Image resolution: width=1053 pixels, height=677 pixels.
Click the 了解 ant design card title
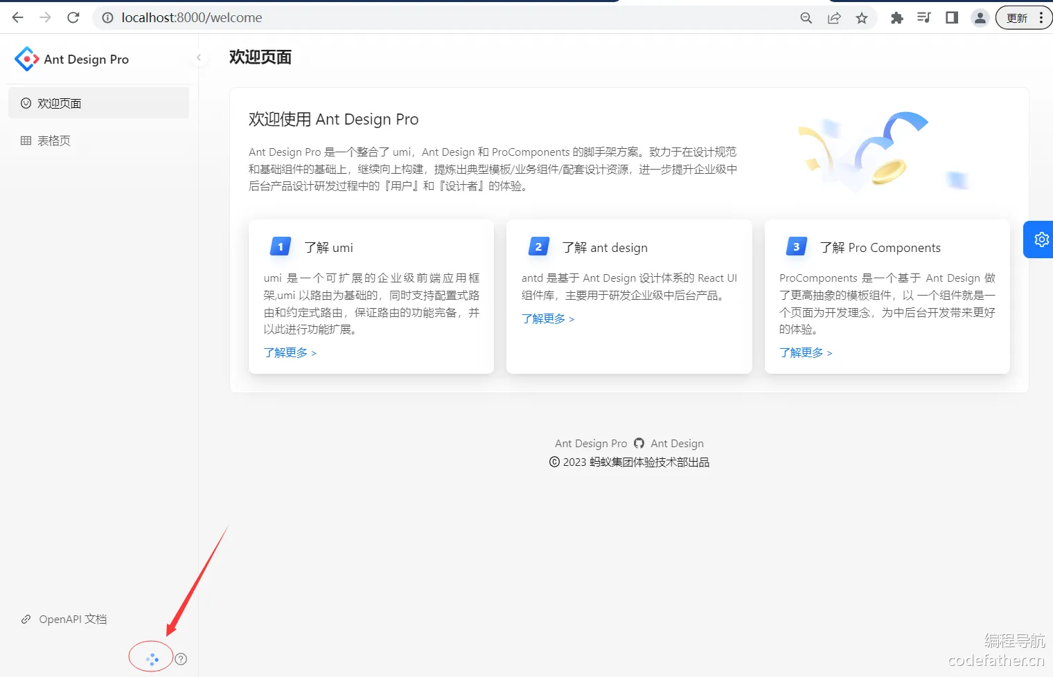(605, 248)
